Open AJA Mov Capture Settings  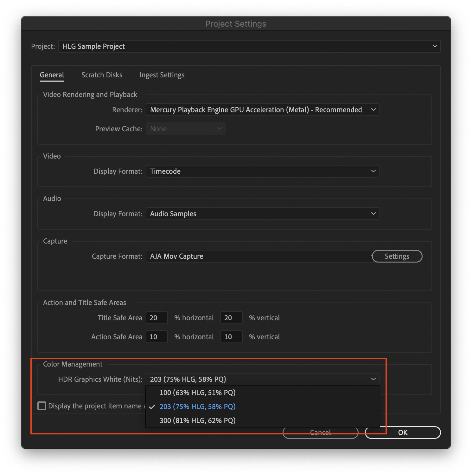[x=397, y=256]
